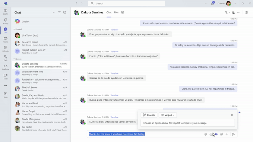This screenshot has width=253, height=142.
Task: Click the Search box at the top
Action: tap(127, 3)
